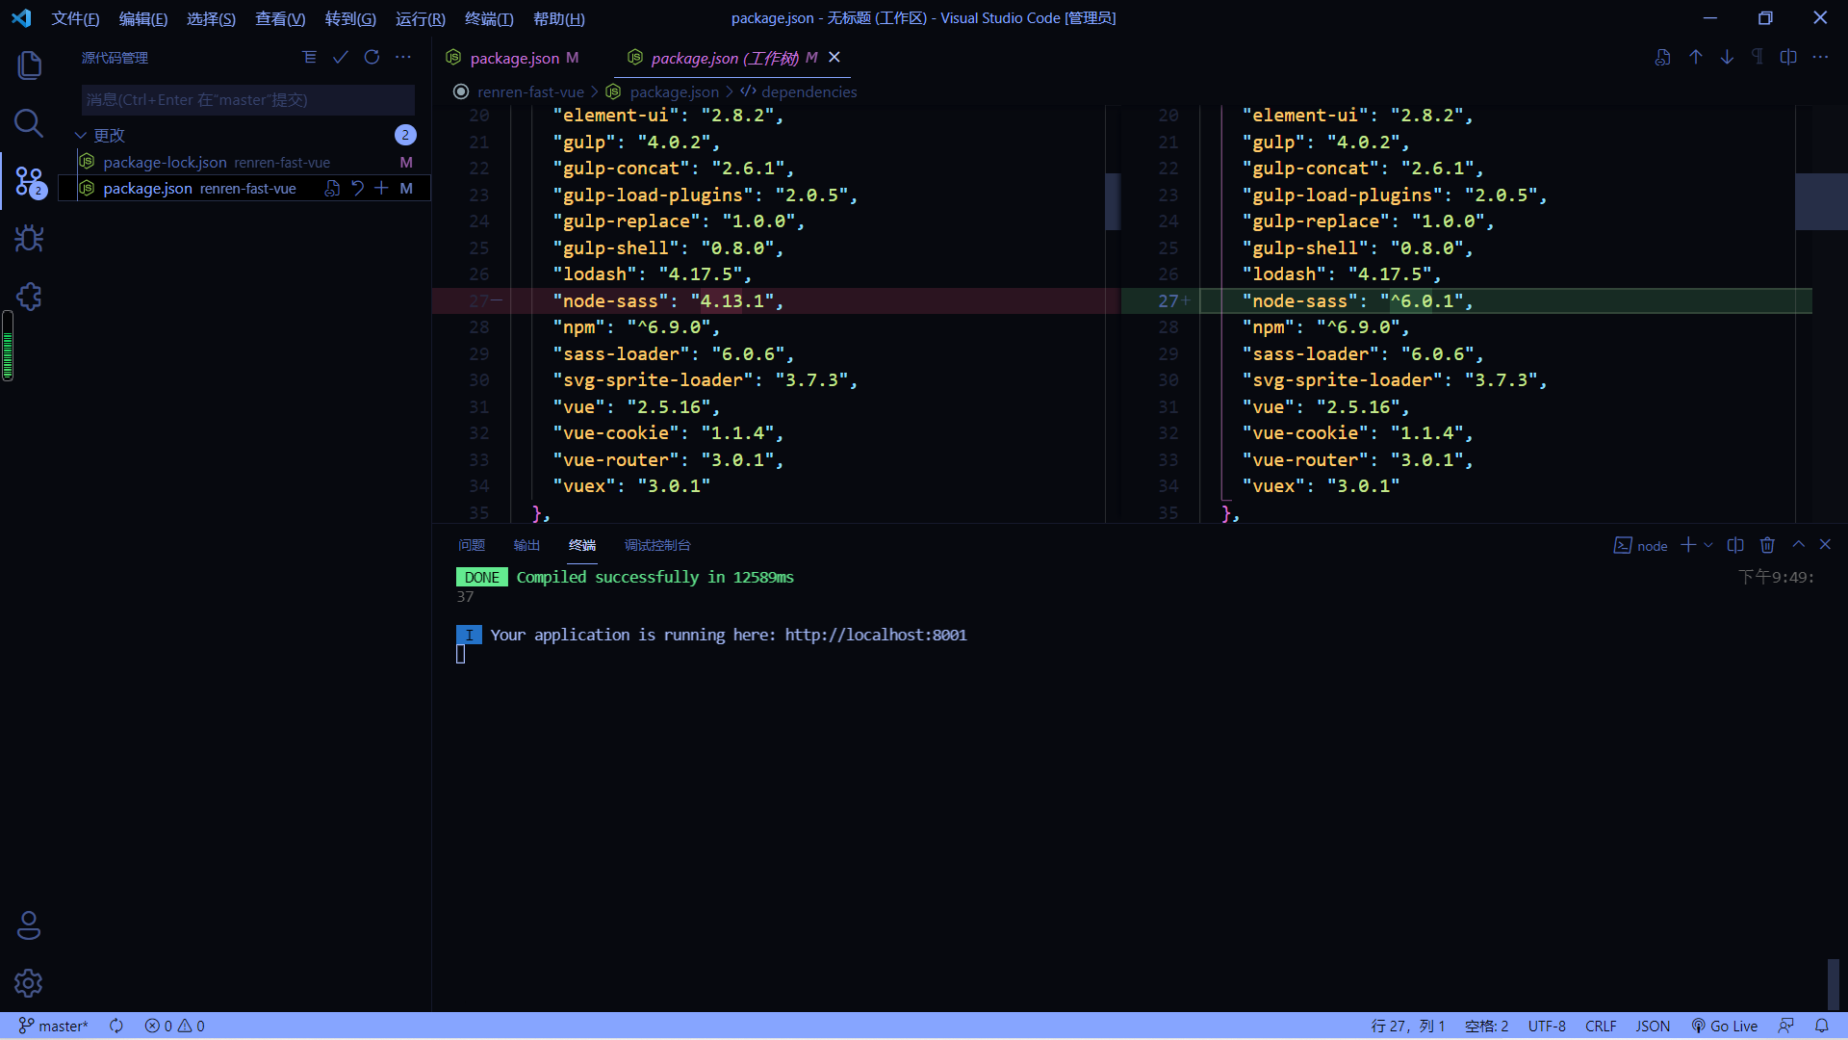
Task: Focus the commit message input box
Action: click(x=247, y=100)
